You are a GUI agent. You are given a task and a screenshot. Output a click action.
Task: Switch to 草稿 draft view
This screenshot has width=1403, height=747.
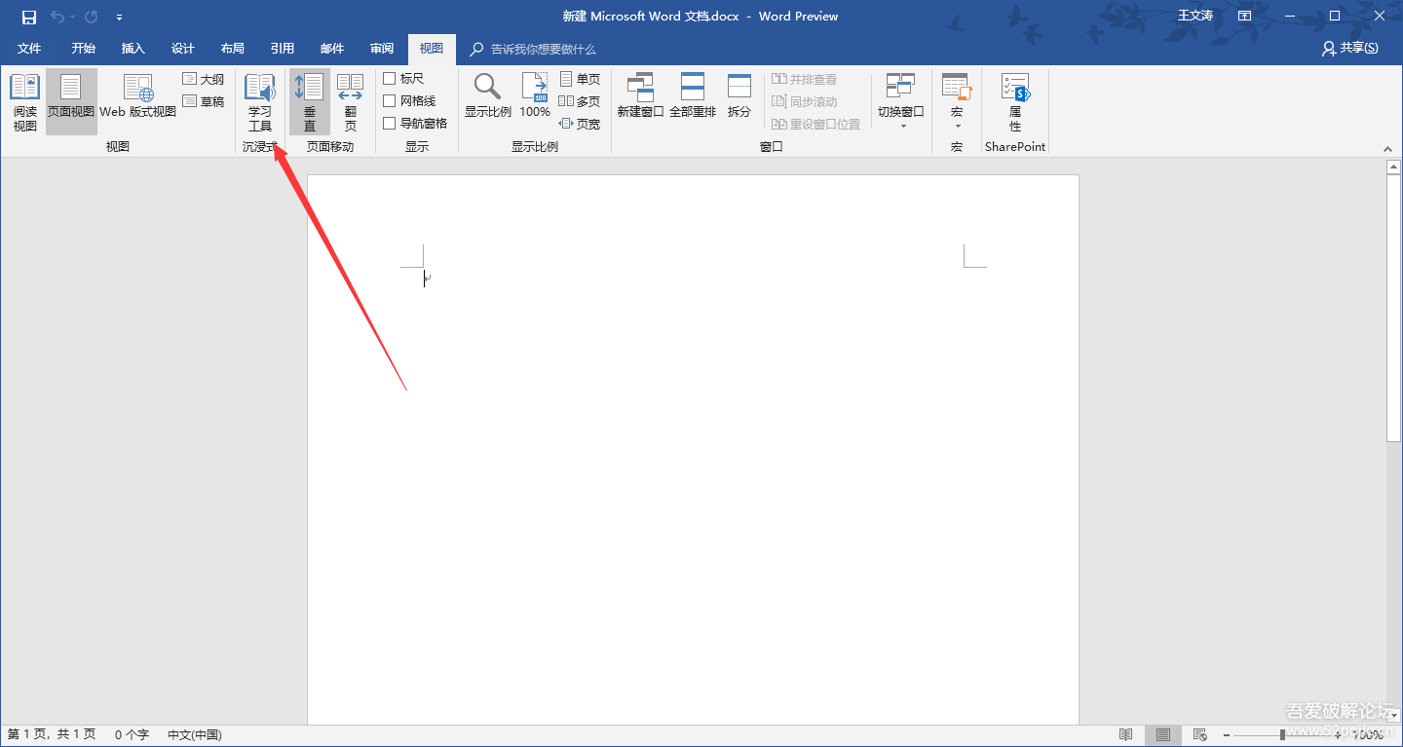[x=204, y=101]
